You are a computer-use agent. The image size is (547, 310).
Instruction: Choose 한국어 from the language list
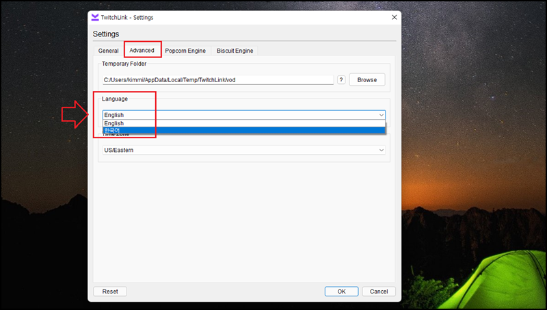244,130
